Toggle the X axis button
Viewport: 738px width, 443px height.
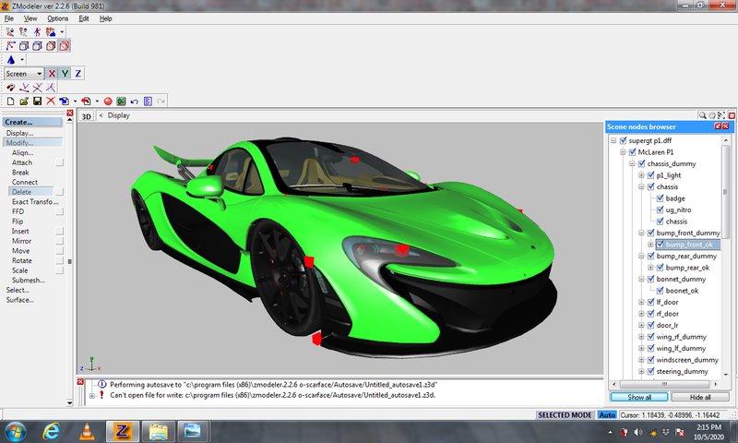[52, 74]
